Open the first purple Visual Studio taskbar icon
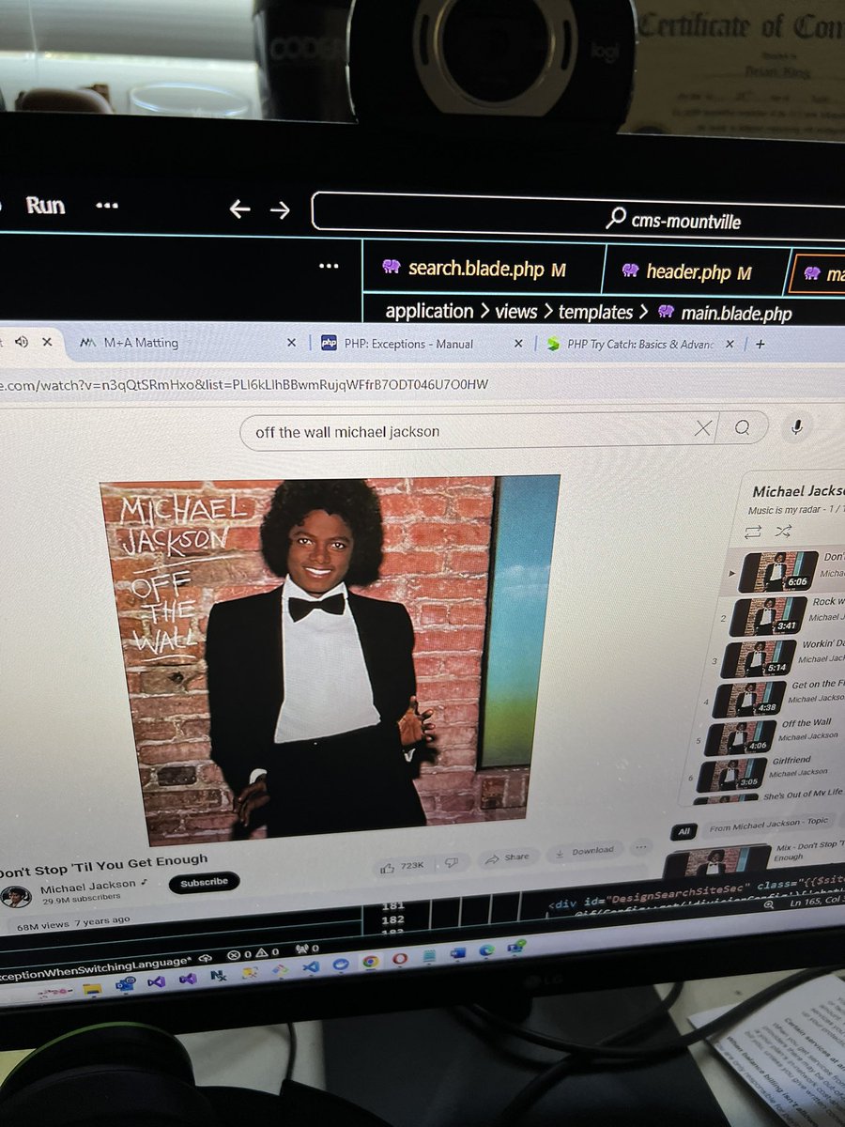Image resolution: width=845 pixels, height=1127 pixels. click(x=156, y=981)
